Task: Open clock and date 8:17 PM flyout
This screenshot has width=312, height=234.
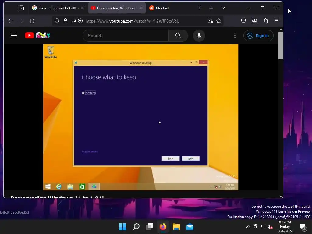Action: (285, 227)
